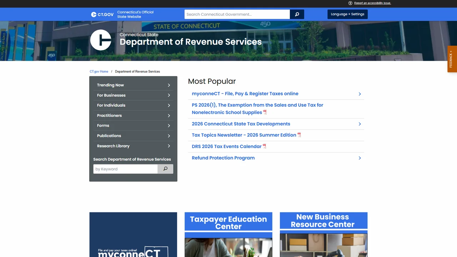Viewport: 457px width, 257px height.
Task: Click chevron arrow on myconneCT row
Action: (360, 94)
